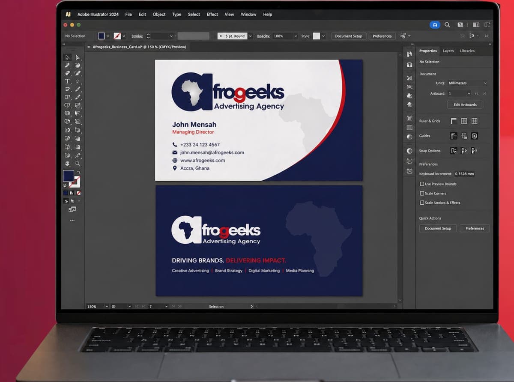This screenshot has height=382, width=514.
Task: Open fill color dropdown arrow in control bar
Action: point(108,36)
